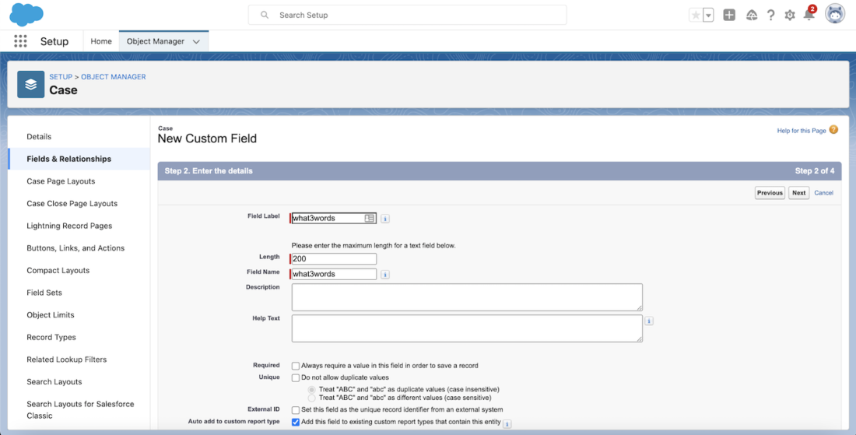The height and width of the screenshot is (435, 856).
Task: Open the Help question mark icon
Action: click(x=771, y=16)
